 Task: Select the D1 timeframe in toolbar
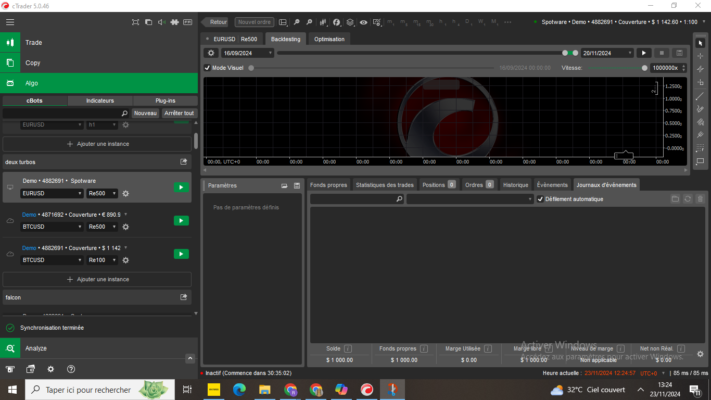[469, 22]
